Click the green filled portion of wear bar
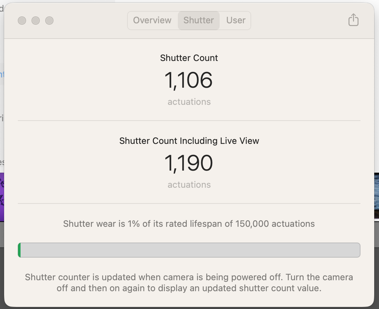 point(19,250)
